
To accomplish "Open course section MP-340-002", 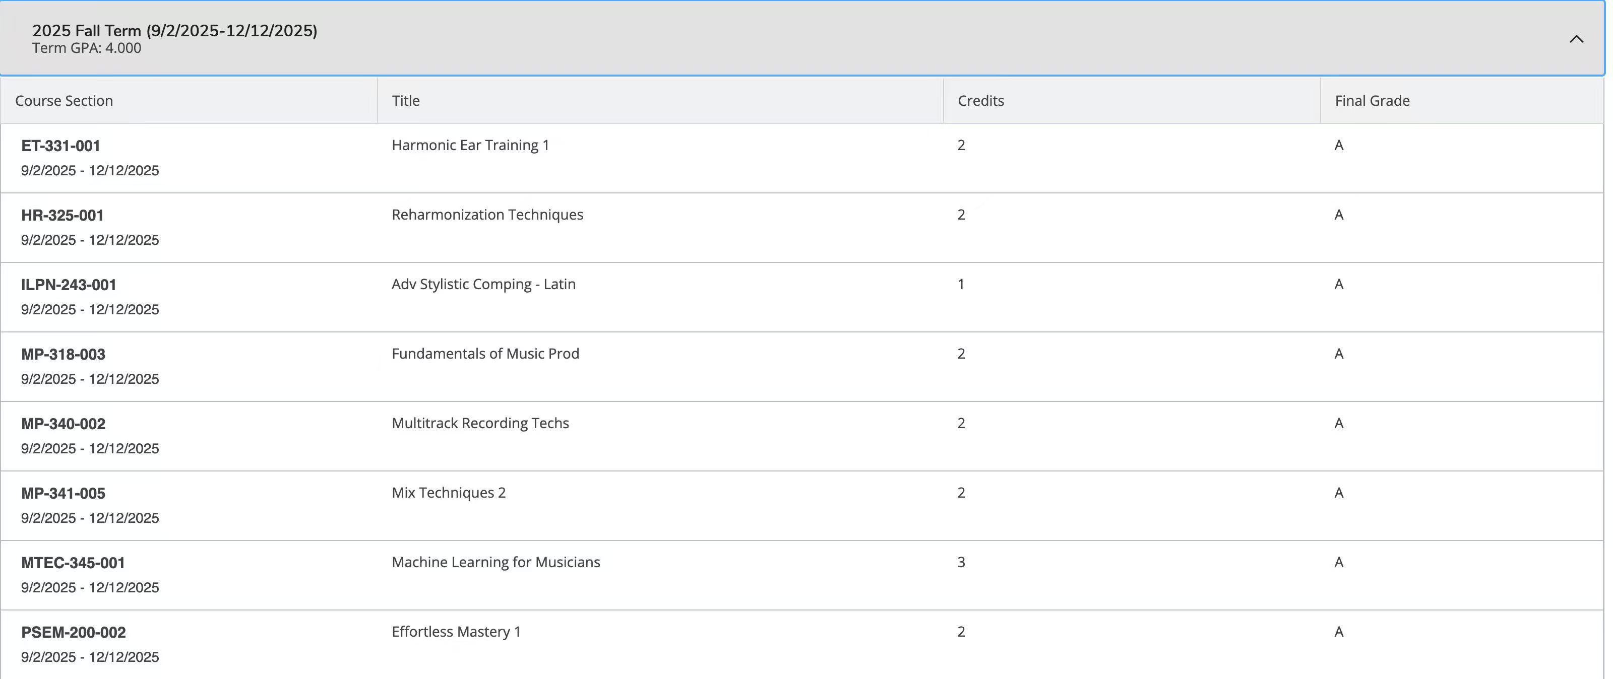I will click(x=63, y=424).
